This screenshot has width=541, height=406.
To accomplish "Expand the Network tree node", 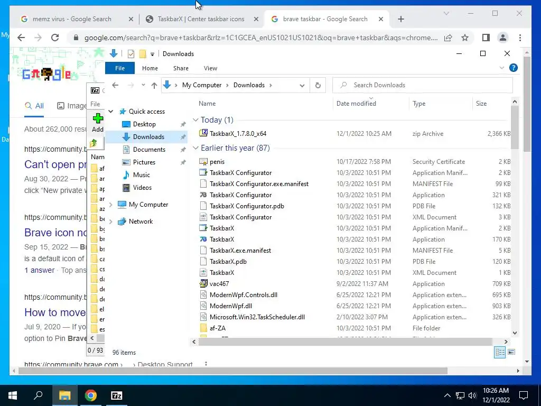I will tap(111, 222).
